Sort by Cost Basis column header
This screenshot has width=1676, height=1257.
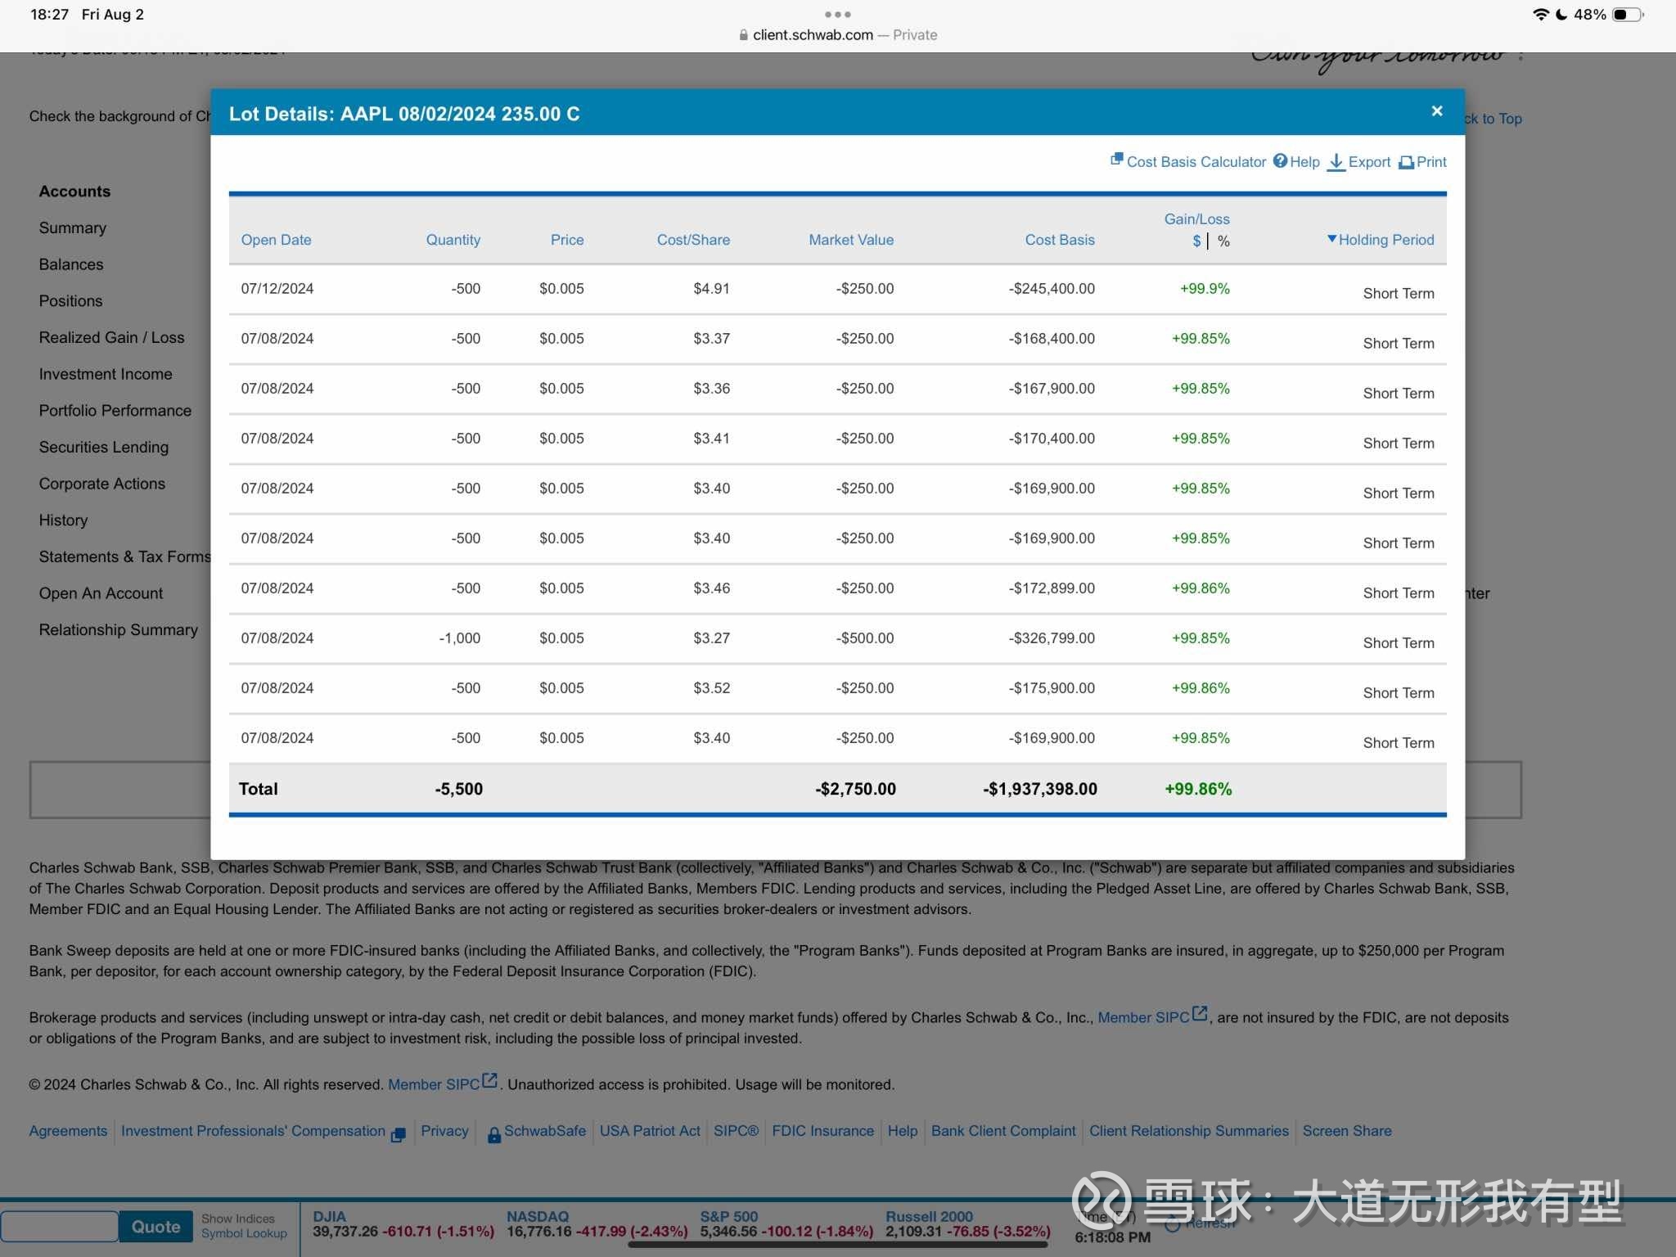click(x=1060, y=240)
